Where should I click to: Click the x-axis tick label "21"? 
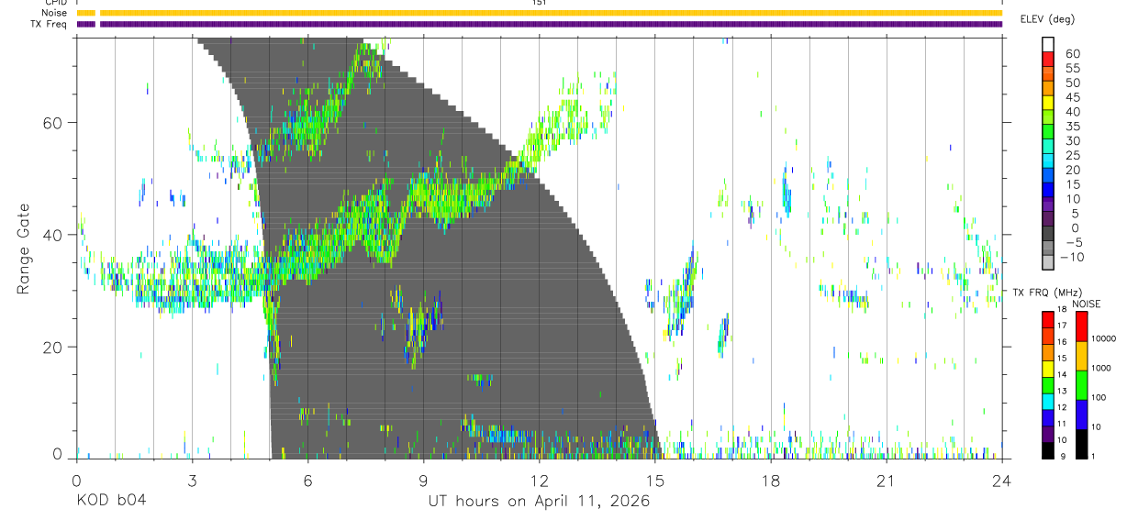pyautogui.click(x=887, y=480)
